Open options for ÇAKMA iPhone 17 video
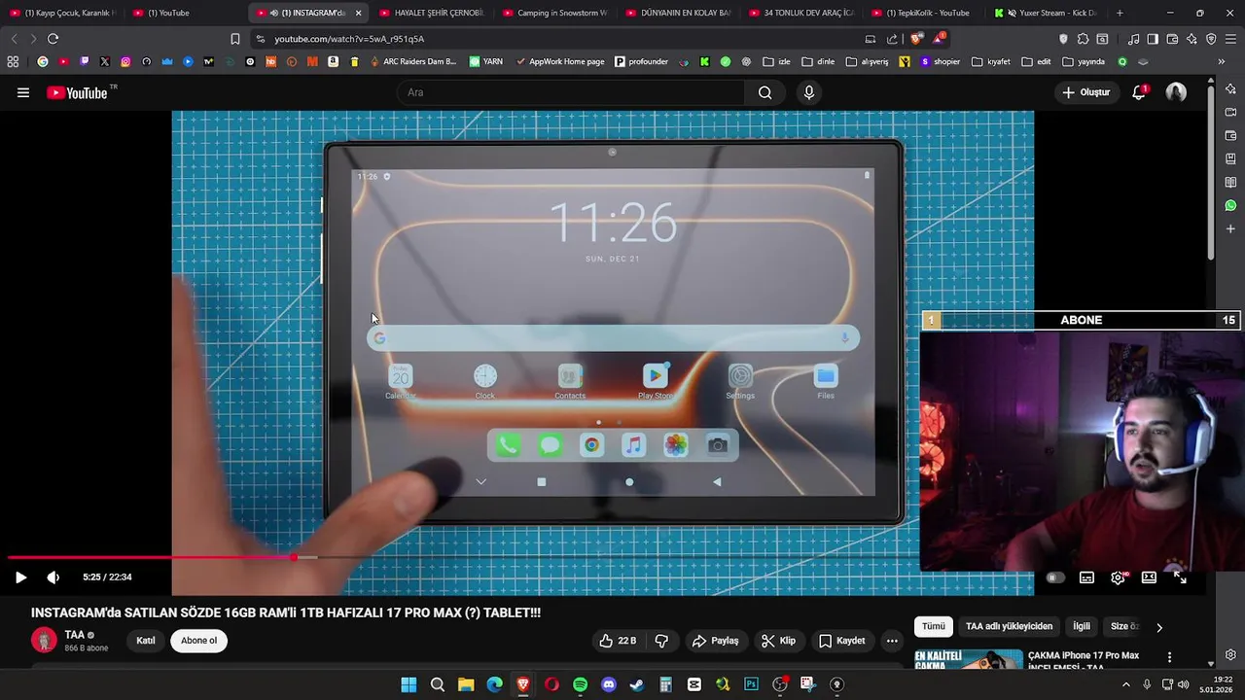Image resolution: width=1245 pixels, height=700 pixels. click(1169, 657)
